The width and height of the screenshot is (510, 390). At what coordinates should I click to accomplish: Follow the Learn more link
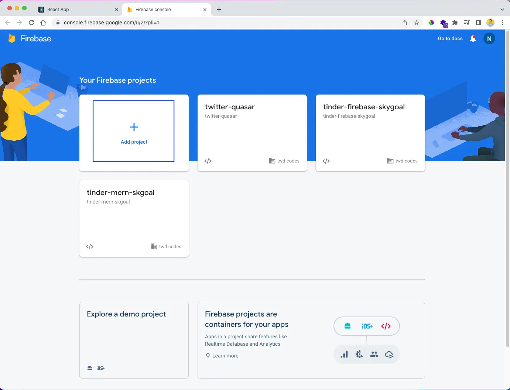[225, 356]
